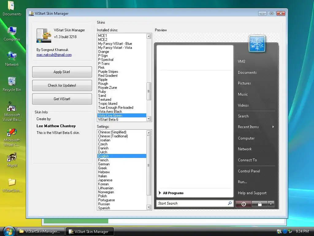Click the Apply Skin! button

point(62,72)
